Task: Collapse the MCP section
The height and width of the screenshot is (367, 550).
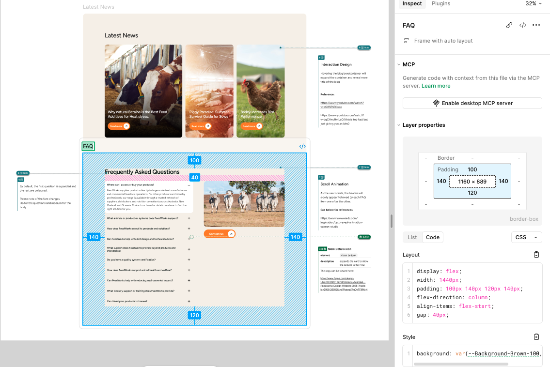Action: point(398,64)
